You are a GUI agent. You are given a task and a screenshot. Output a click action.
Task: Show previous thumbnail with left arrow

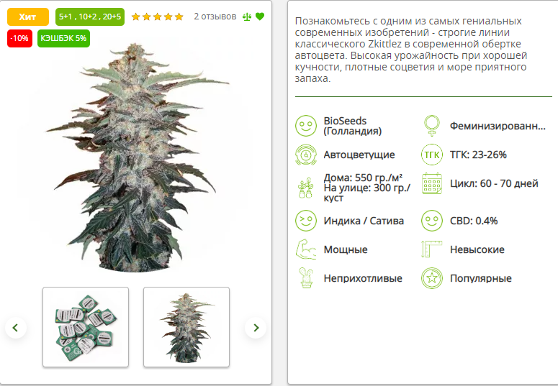[16, 328]
